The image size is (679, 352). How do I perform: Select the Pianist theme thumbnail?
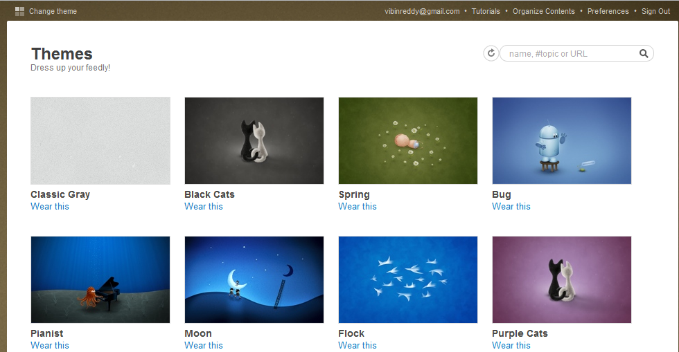[x=100, y=279]
